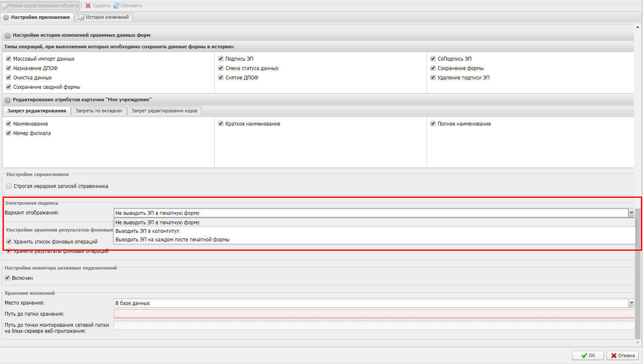643x364 pixels.
Task: Click gear icon beside Настройки истории изменений header
Action: coord(7,35)
